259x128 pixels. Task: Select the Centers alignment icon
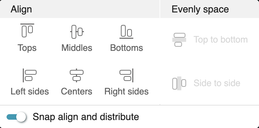[x=76, y=75]
